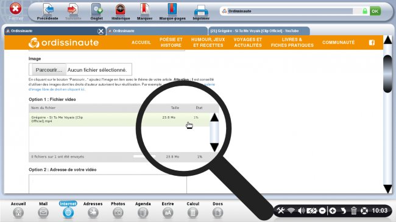Open the Historique compass icon

(x=121, y=10)
